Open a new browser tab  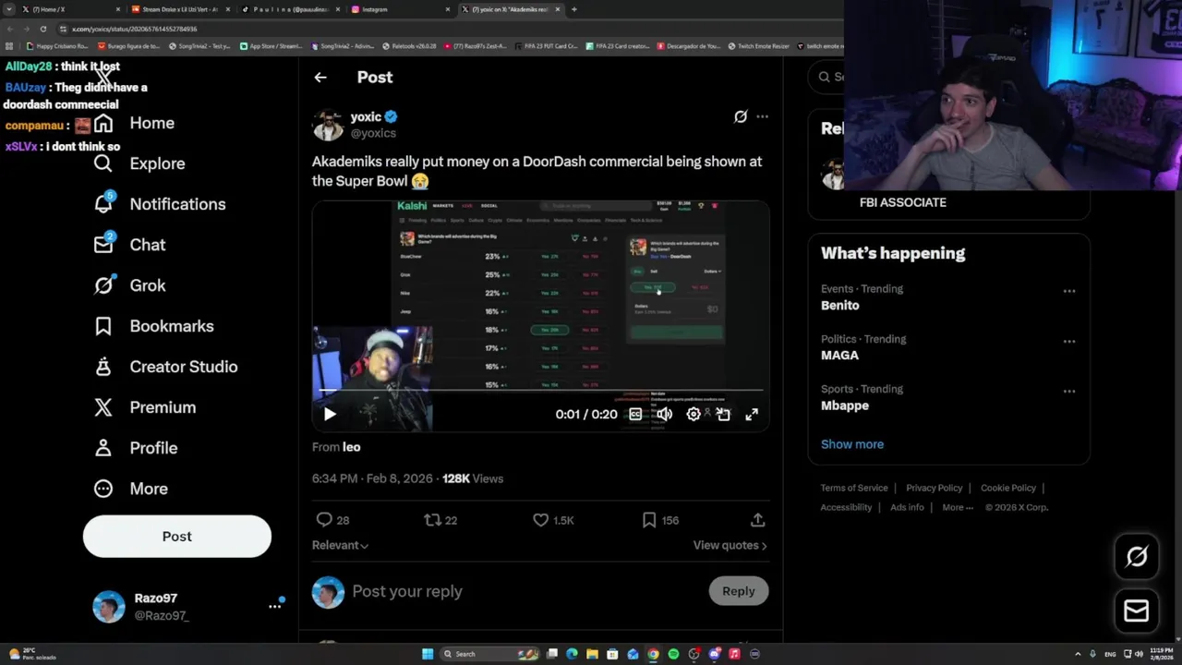[x=574, y=9]
